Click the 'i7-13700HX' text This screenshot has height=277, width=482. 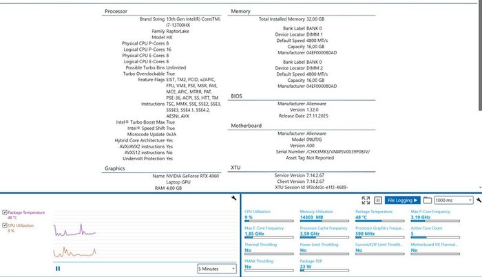(178, 25)
